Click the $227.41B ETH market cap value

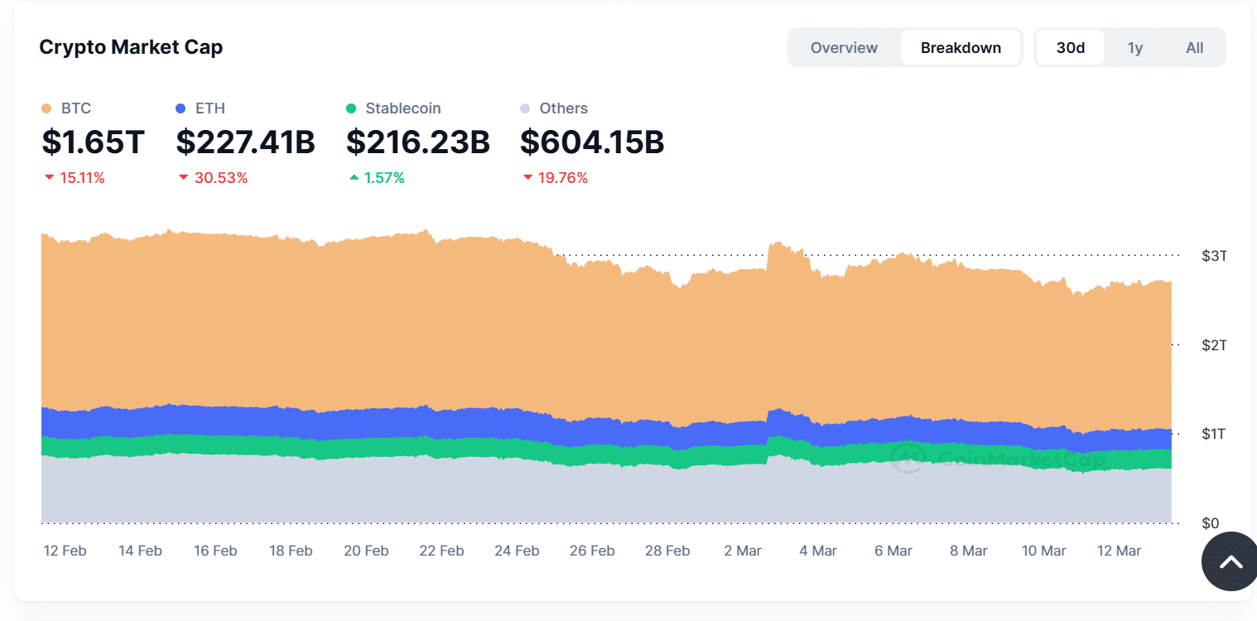click(245, 142)
